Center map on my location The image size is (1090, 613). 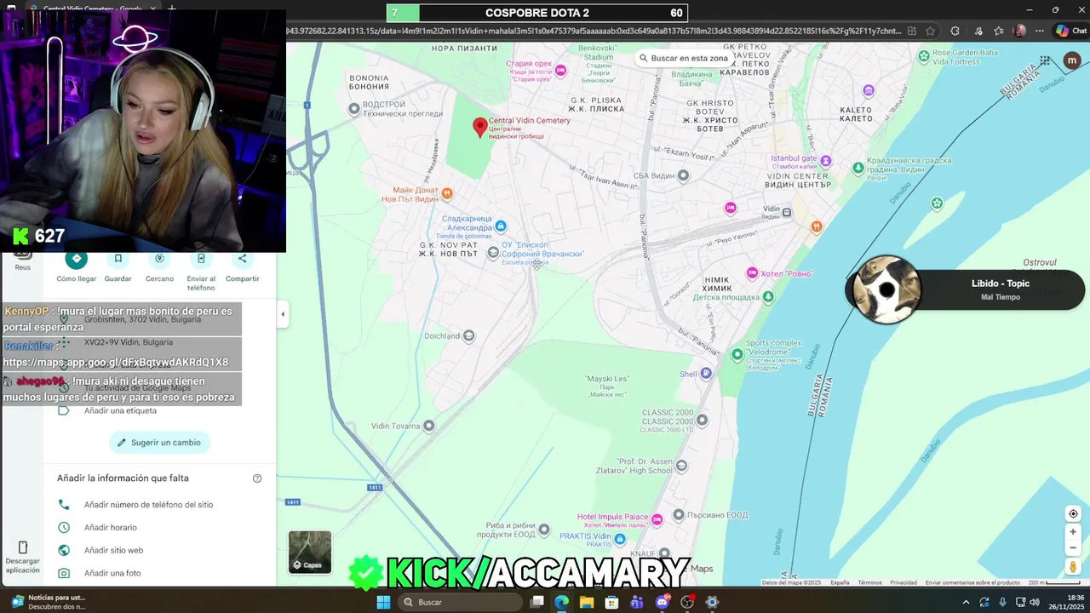point(1073,513)
